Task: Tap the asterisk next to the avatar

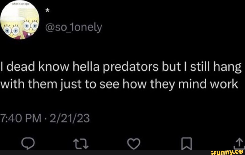Action: [47, 11]
